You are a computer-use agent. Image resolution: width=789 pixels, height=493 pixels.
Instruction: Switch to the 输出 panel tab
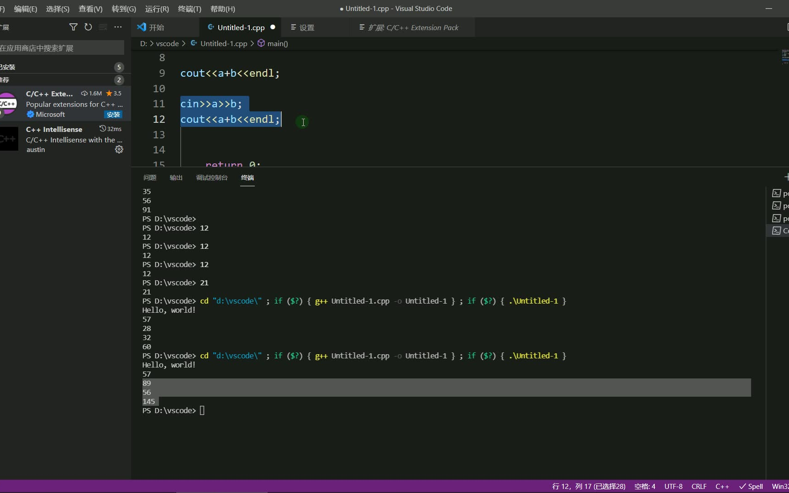[175, 178]
